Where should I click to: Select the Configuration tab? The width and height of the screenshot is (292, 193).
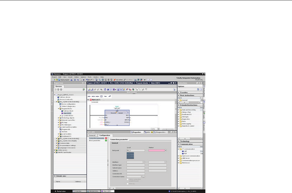tap(105, 135)
